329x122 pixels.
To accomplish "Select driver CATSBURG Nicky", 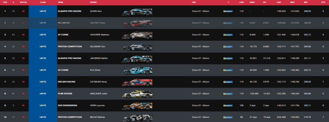I will pos(98,82).
